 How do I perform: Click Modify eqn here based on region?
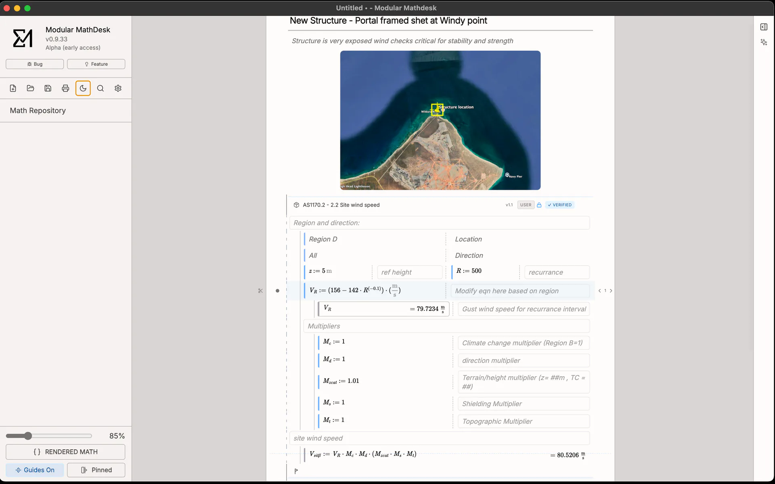pyautogui.click(x=520, y=291)
